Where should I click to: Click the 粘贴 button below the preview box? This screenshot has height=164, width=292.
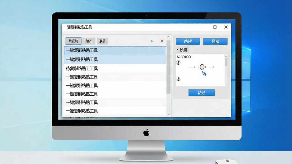(x=202, y=93)
